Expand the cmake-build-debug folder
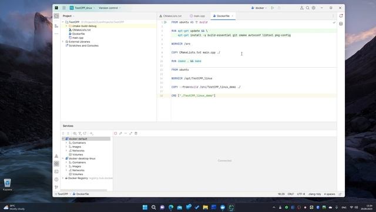This screenshot has width=376, height=212. click(66, 26)
